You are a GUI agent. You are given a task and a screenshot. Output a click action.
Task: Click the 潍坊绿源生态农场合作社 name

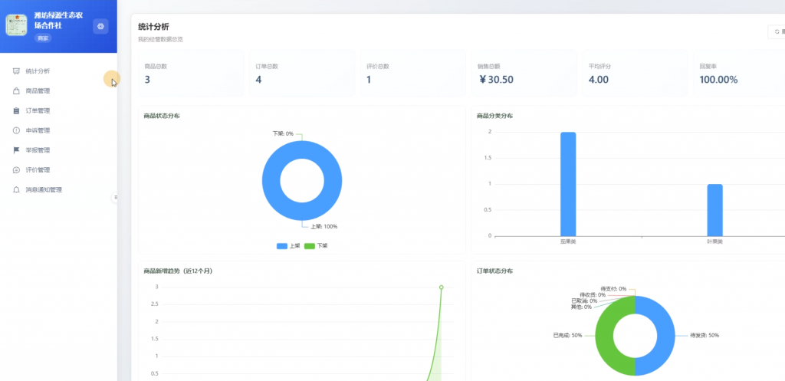click(x=58, y=21)
